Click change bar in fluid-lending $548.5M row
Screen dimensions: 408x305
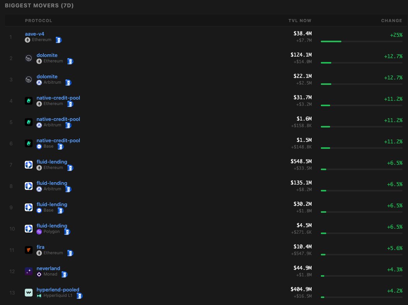pos(362,169)
